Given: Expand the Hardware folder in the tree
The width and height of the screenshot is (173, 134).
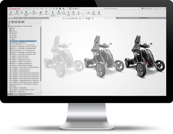Looking at the screenshot, I should 8,86.
